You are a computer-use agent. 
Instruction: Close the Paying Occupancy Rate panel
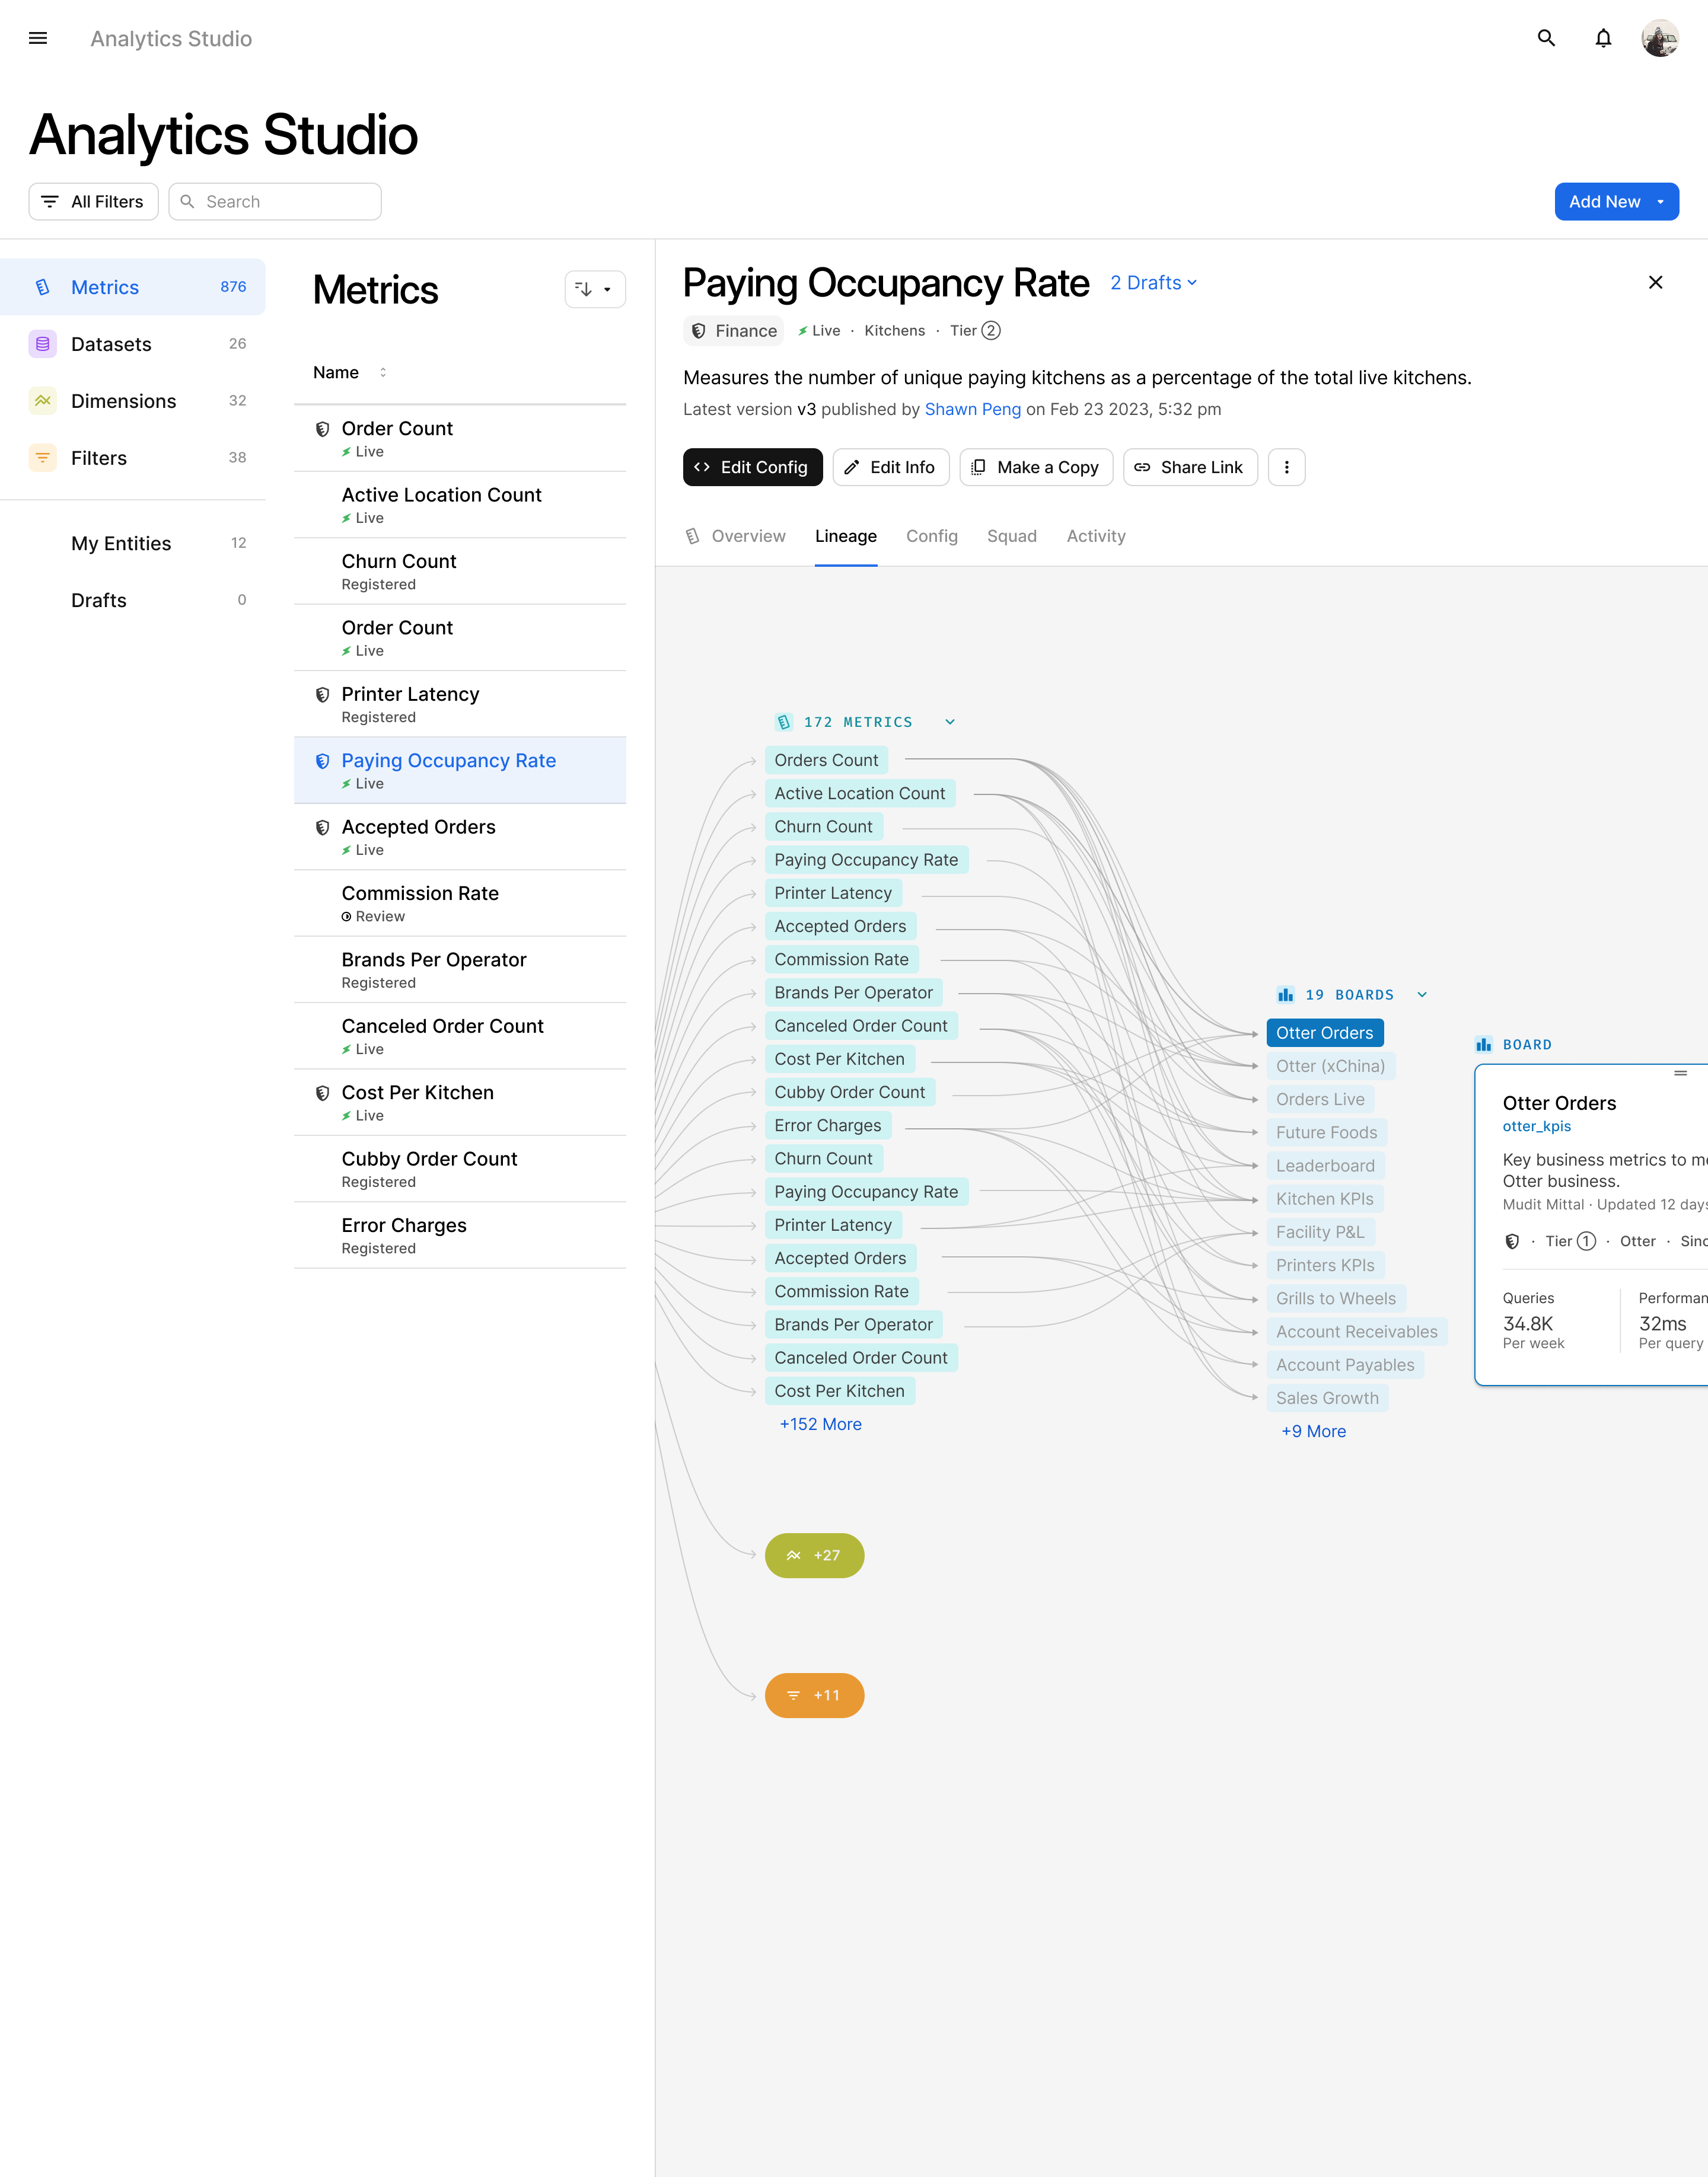click(1655, 283)
